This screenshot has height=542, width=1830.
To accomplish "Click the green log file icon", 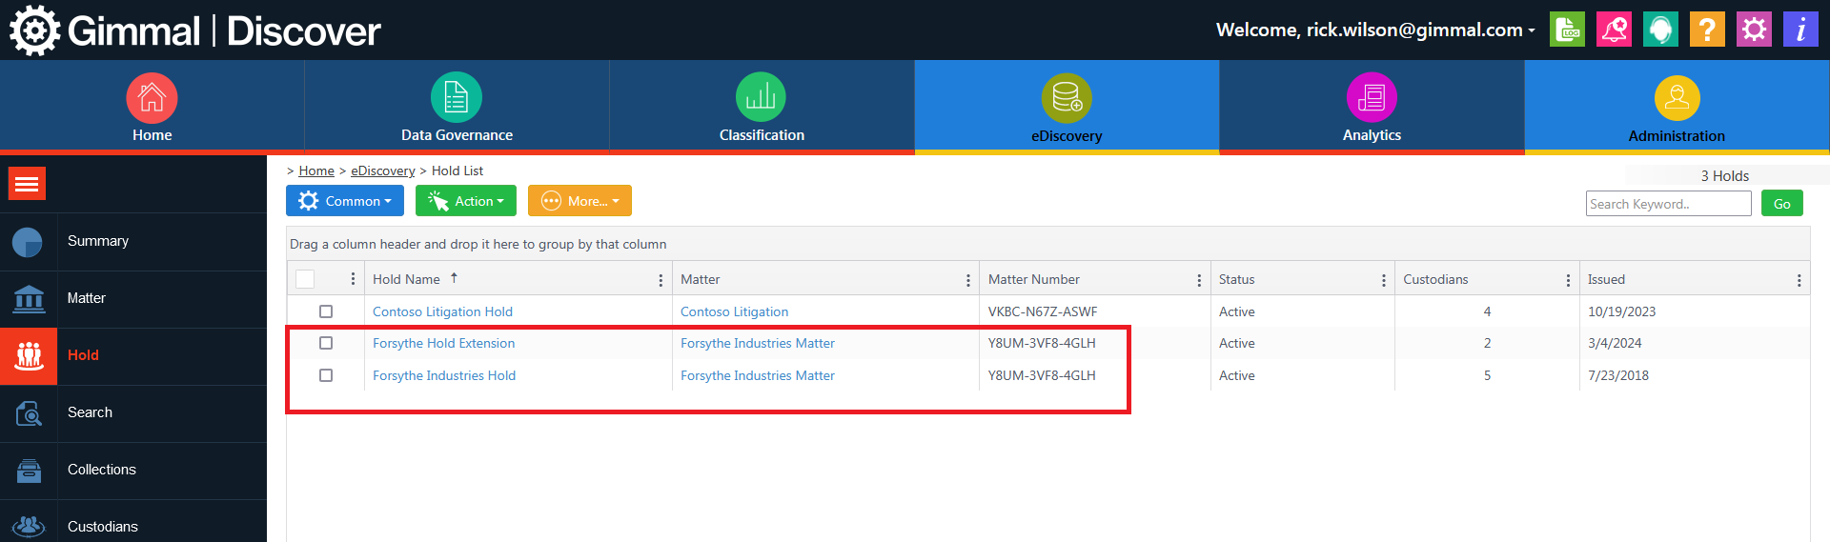I will coord(1567,30).
